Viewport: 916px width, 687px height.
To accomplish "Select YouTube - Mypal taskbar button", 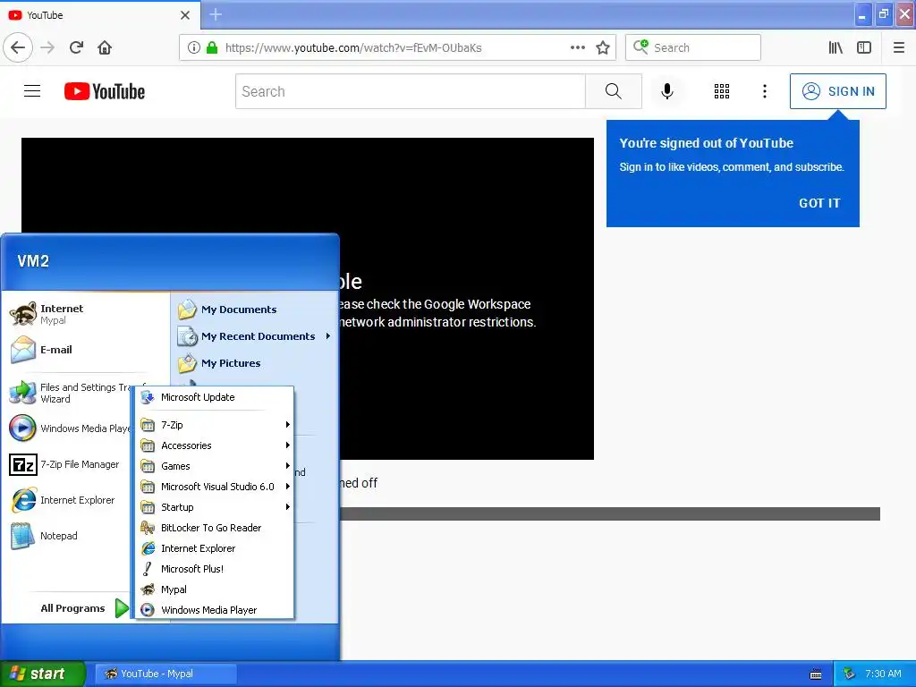I will pos(165,674).
